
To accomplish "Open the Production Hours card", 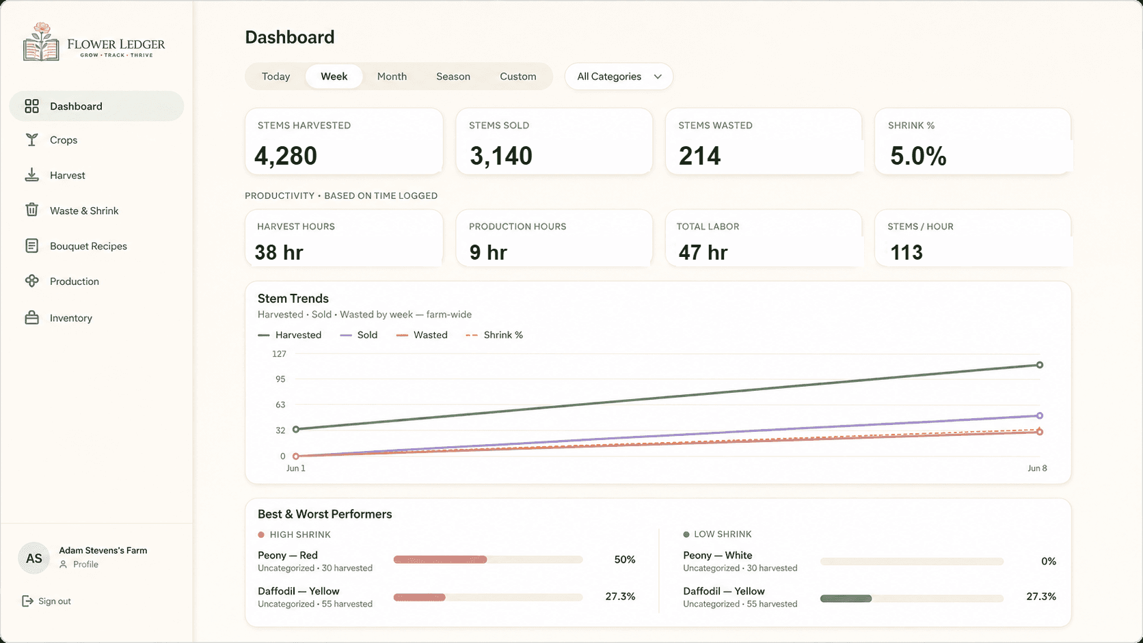I will pyautogui.click(x=554, y=238).
